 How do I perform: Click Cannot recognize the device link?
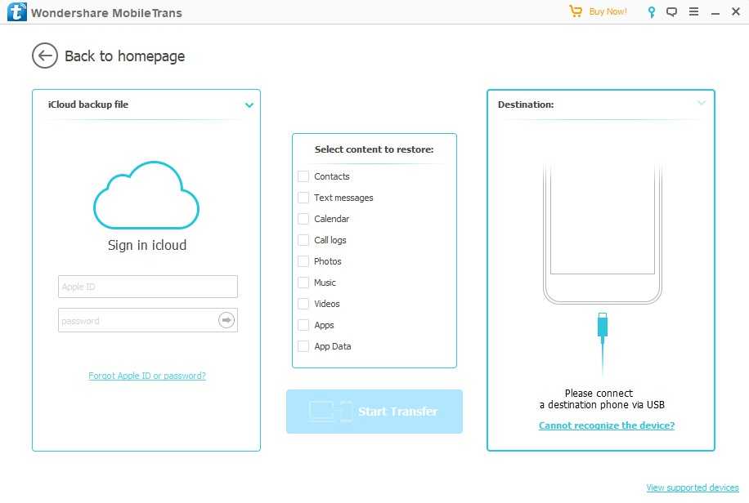pyautogui.click(x=607, y=425)
